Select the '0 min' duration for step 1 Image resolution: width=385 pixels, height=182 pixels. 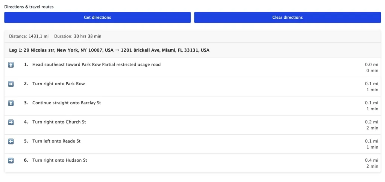coord(373,71)
